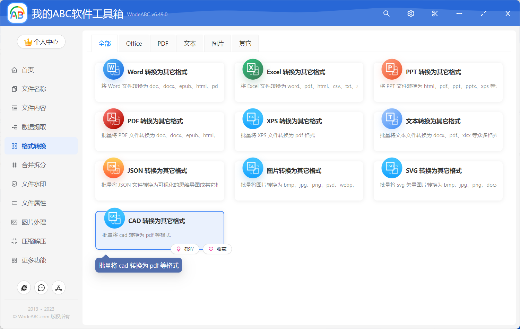Switch to the Office tab
The height and width of the screenshot is (329, 520).
pos(134,44)
